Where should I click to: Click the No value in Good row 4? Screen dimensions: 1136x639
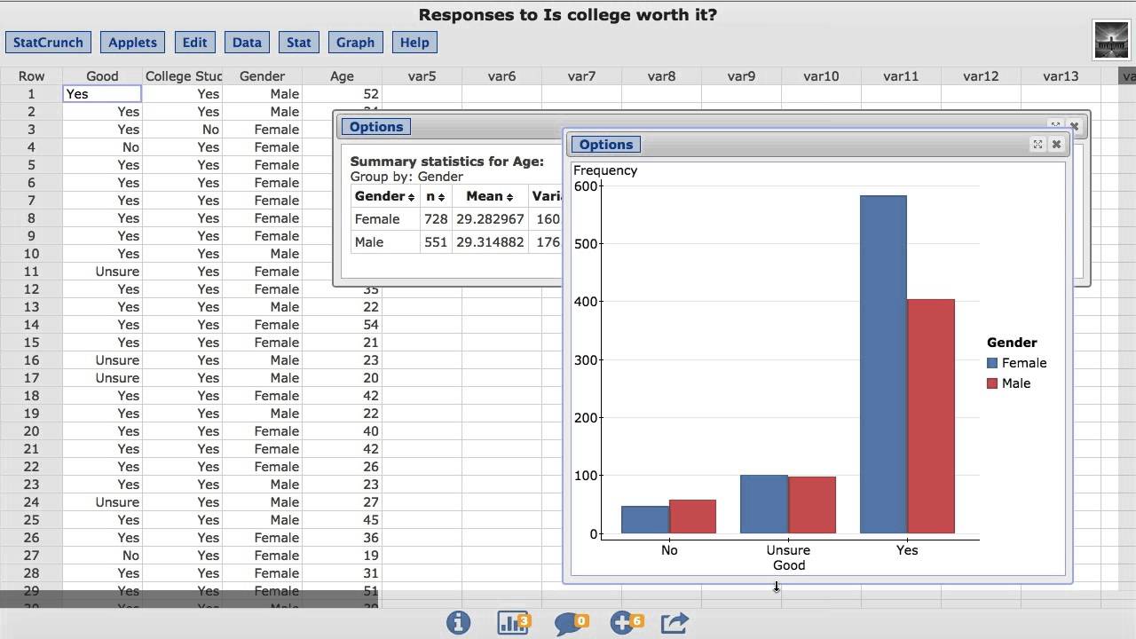[130, 147]
